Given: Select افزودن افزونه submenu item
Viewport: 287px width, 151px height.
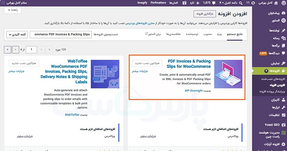Looking at the screenshot, I should point(277,85).
